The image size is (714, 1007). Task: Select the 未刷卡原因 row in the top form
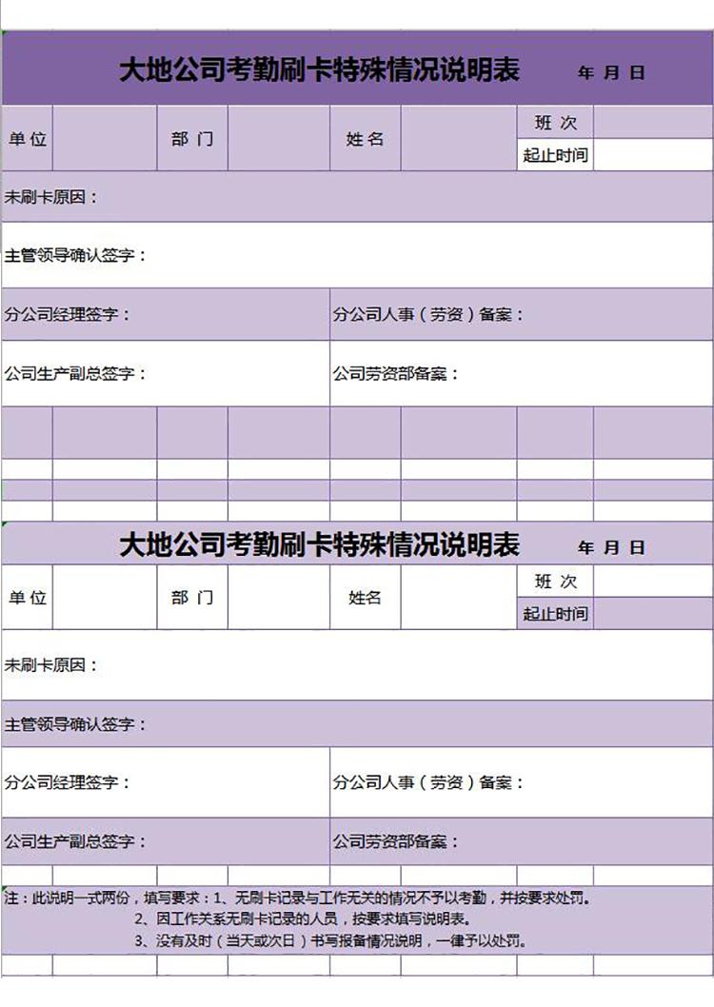pyautogui.click(x=357, y=196)
